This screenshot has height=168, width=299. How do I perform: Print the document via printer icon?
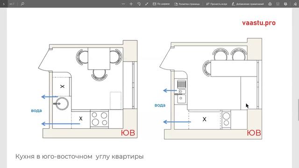point(270,4)
